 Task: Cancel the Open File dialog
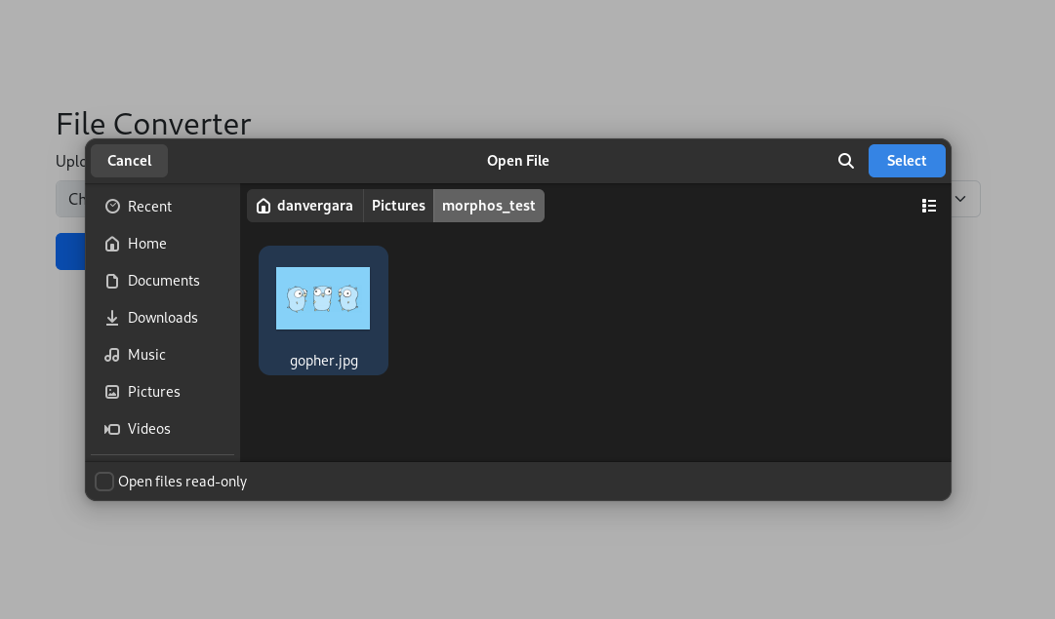[129, 161]
